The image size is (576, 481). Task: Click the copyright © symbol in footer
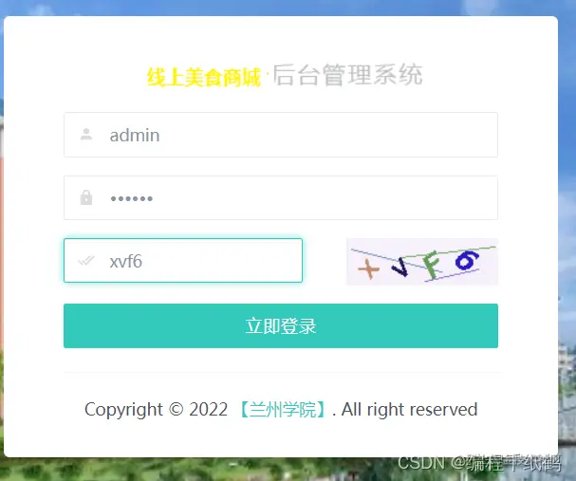[x=176, y=409]
